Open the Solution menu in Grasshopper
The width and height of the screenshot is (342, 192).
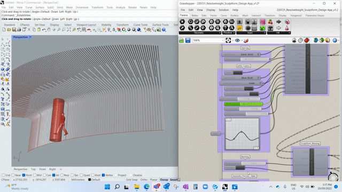[x=223, y=10]
